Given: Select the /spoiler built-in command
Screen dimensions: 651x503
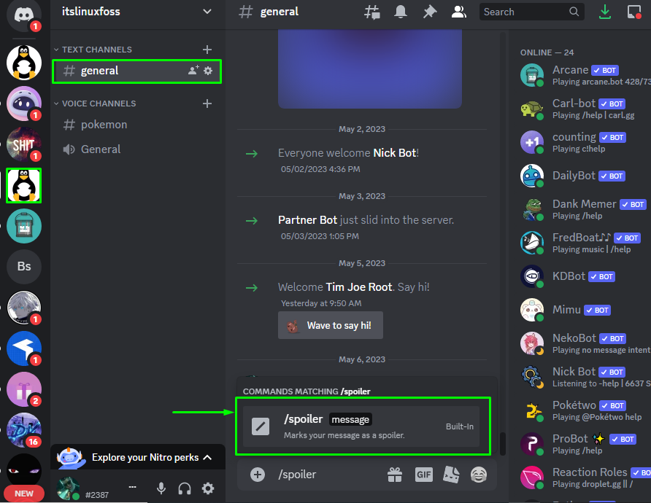Looking at the screenshot, I should click(361, 426).
